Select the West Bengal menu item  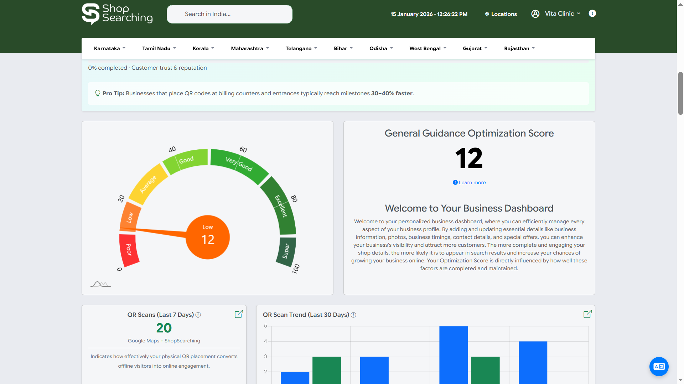(x=427, y=48)
